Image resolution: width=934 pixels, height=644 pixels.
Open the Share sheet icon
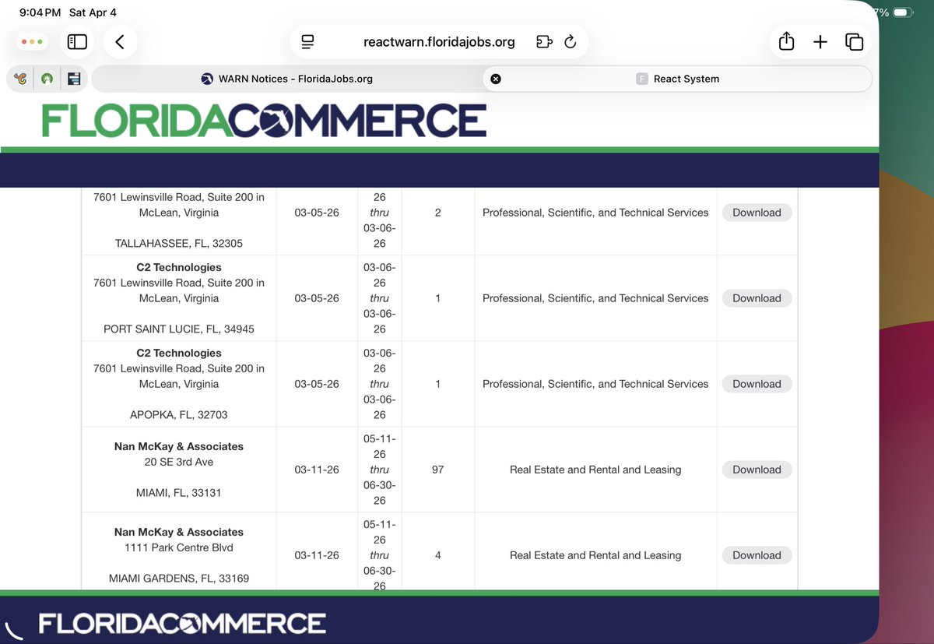786,41
